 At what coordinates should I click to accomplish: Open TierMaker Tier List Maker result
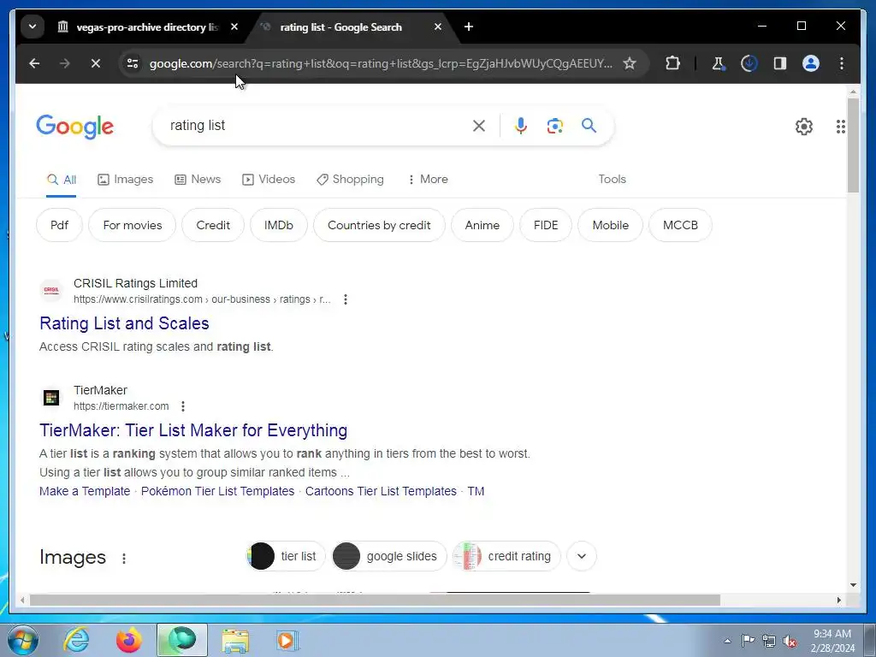point(193,431)
